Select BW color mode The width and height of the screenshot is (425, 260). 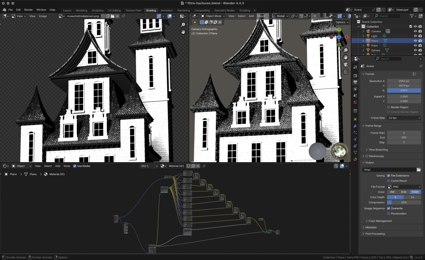click(x=393, y=192)
